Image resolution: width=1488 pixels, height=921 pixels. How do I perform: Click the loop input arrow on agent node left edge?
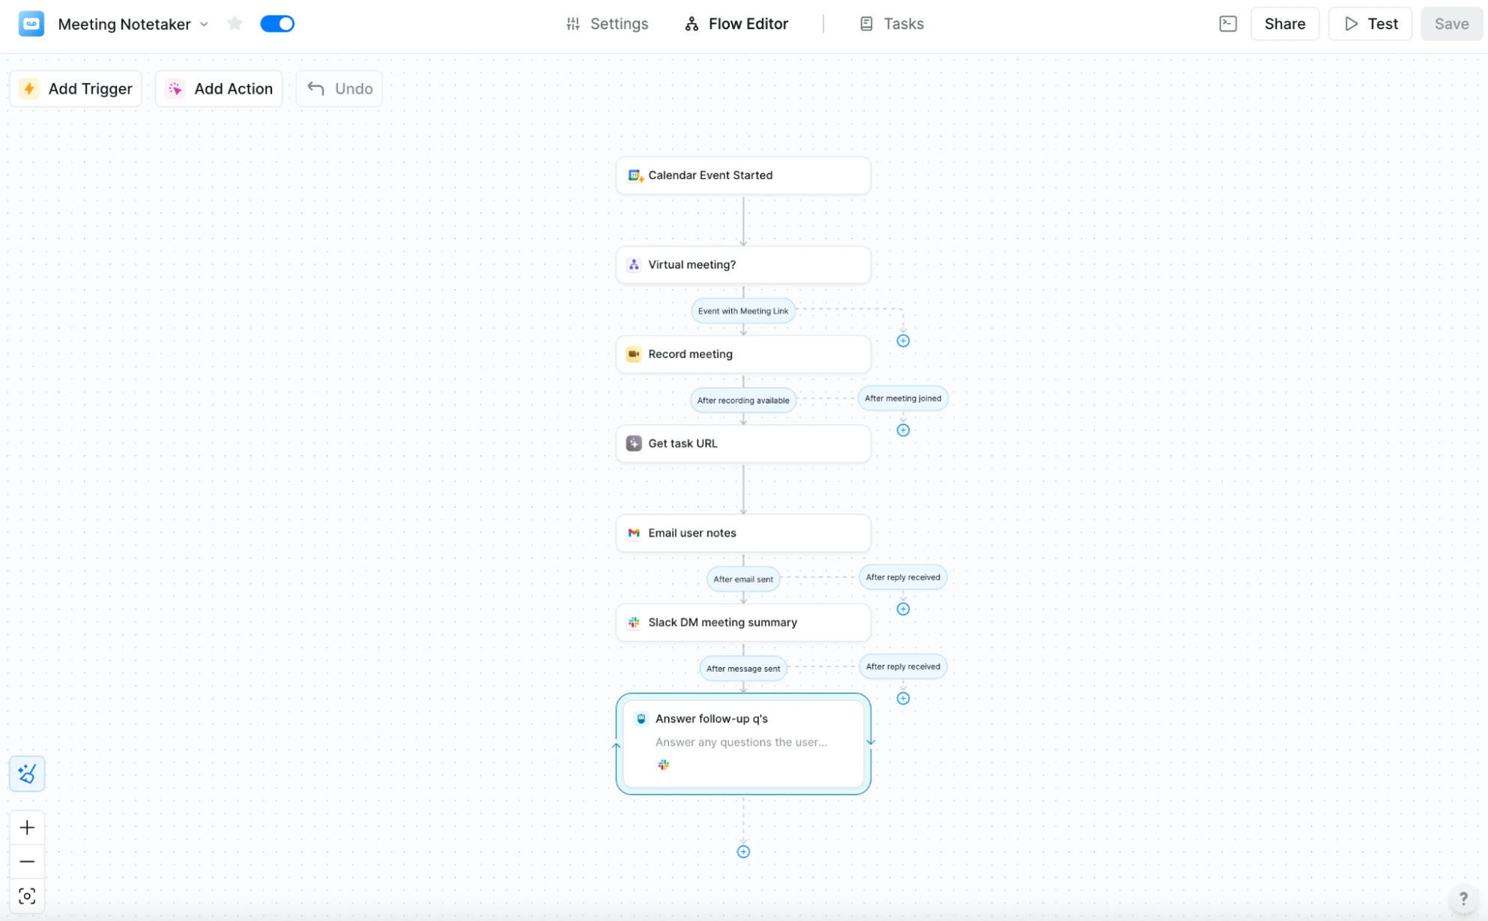[616, 746]
